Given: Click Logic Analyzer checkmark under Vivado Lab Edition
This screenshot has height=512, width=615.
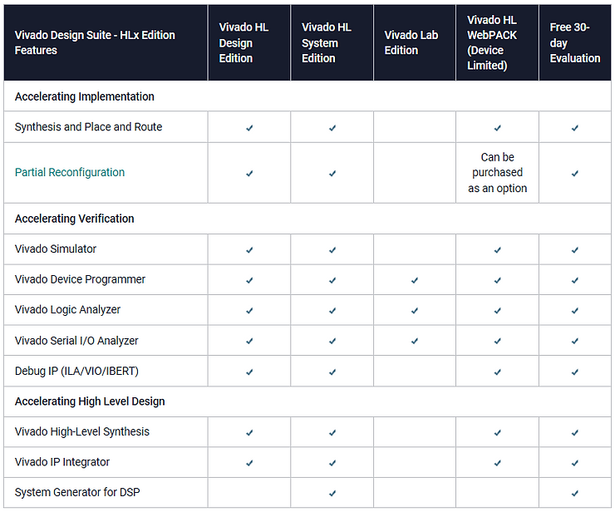Looking at the screenshot, I should tap(415, 310).
